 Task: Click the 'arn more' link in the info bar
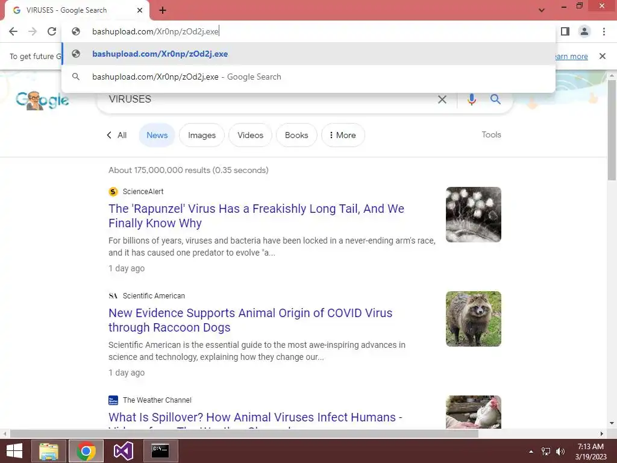click(x=572, y=56)
